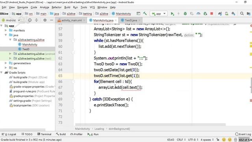The height and width of the screenshot is (142, 252).
Task: Collapse the java folder node
Action: click(x=6, y=35)
